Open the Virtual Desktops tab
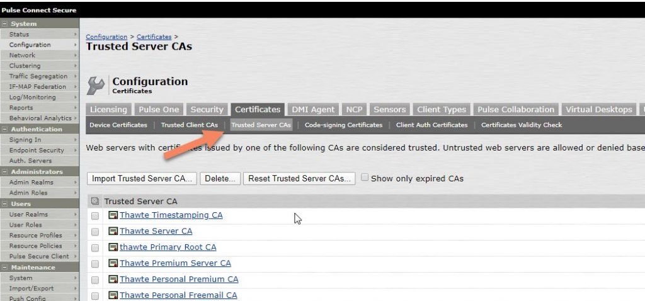This screenshot has width=645, height=301. pos(599,110)
